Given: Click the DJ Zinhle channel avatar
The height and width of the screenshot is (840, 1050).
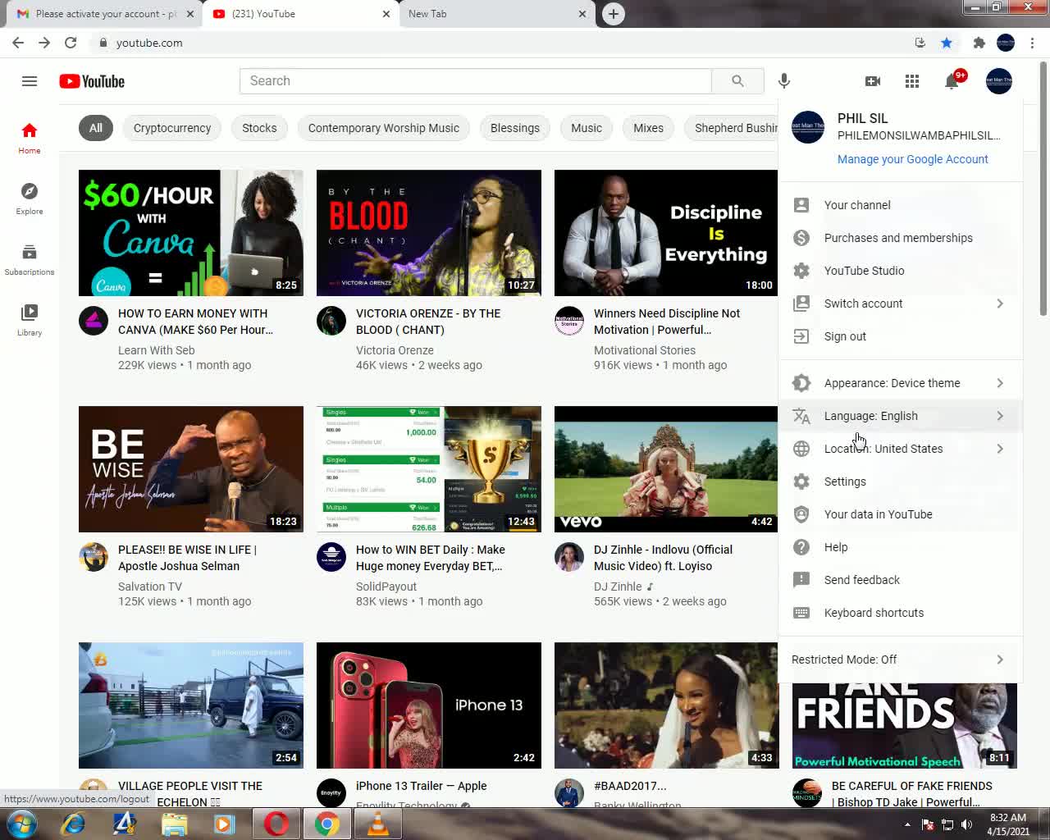Looking at the screenshot, I should pos(569,557).
